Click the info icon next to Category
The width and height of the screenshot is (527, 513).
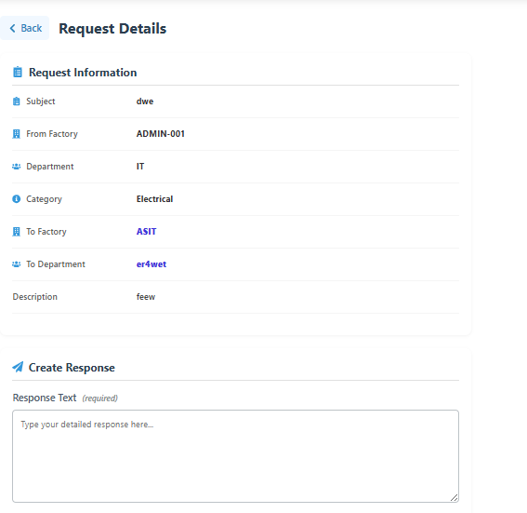click(x=16, y=199)
